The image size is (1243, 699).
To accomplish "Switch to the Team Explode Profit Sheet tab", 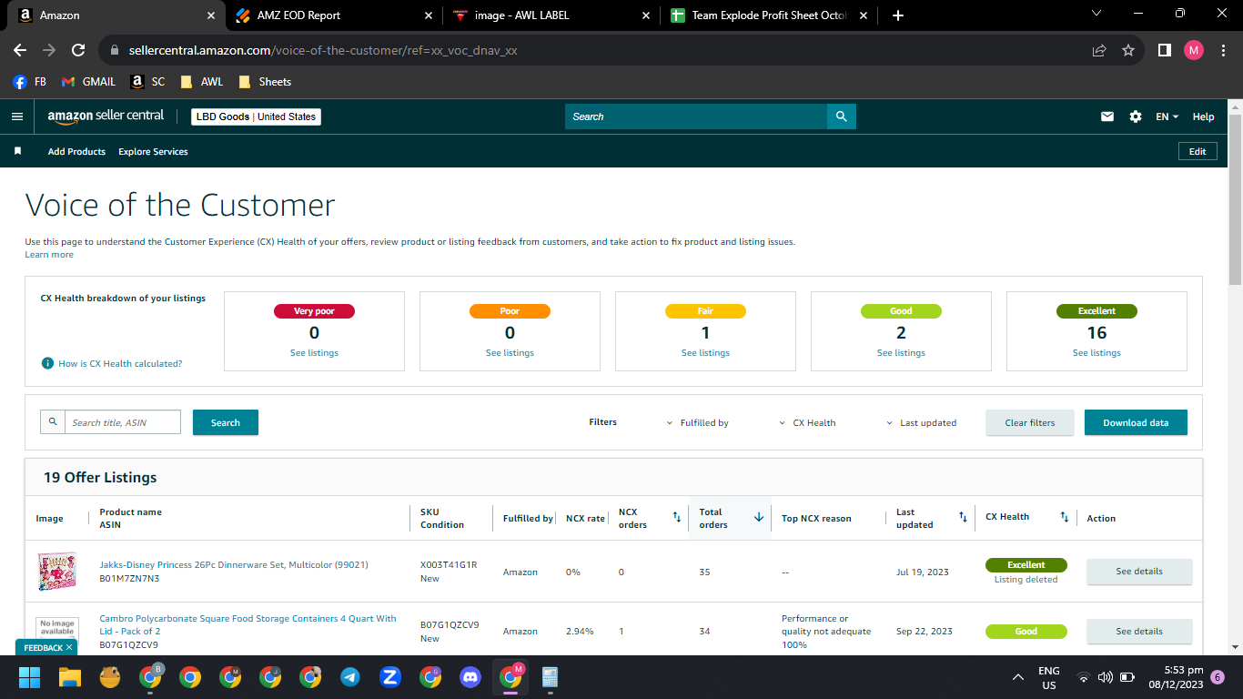I will click(770, 15).
